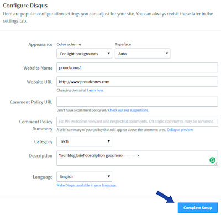Click the Website Name input field

(137, 67)
